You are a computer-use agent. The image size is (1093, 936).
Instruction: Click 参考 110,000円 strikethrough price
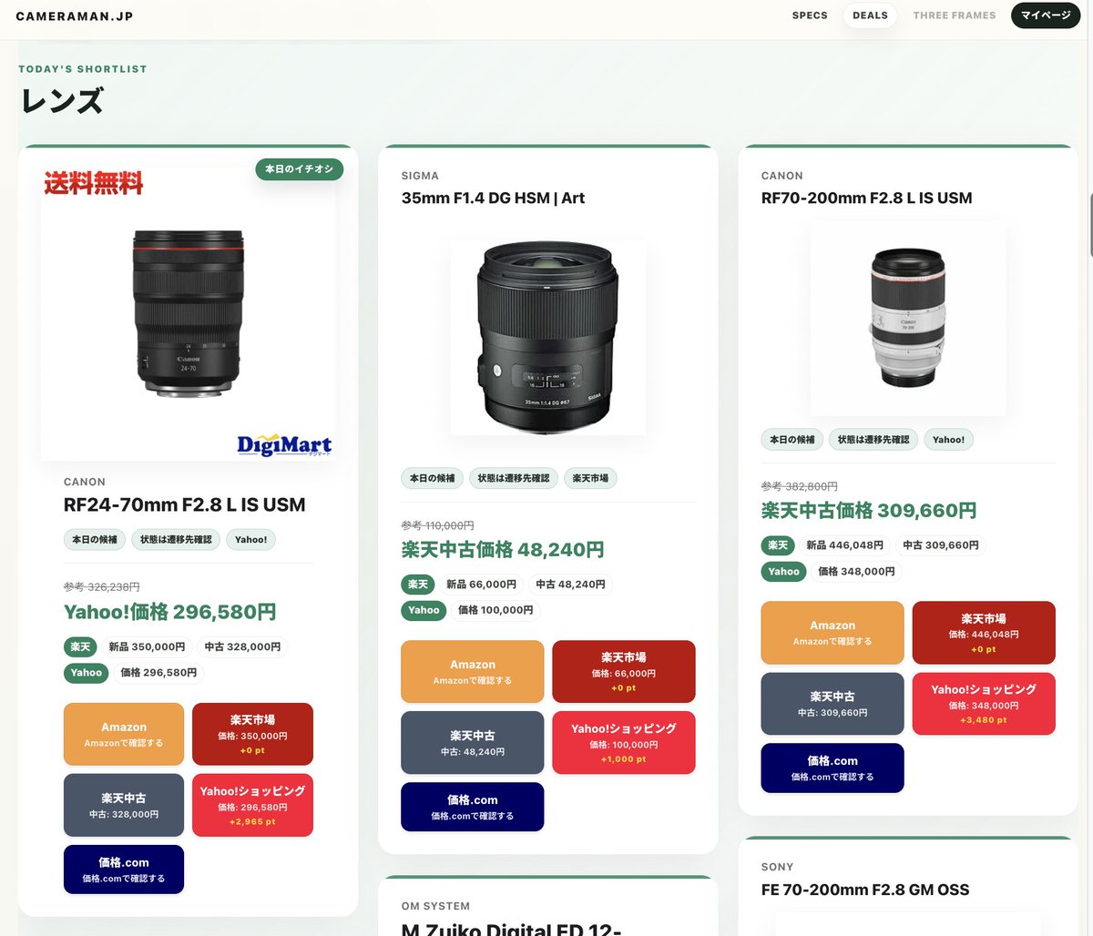click(x=438, y=525)
